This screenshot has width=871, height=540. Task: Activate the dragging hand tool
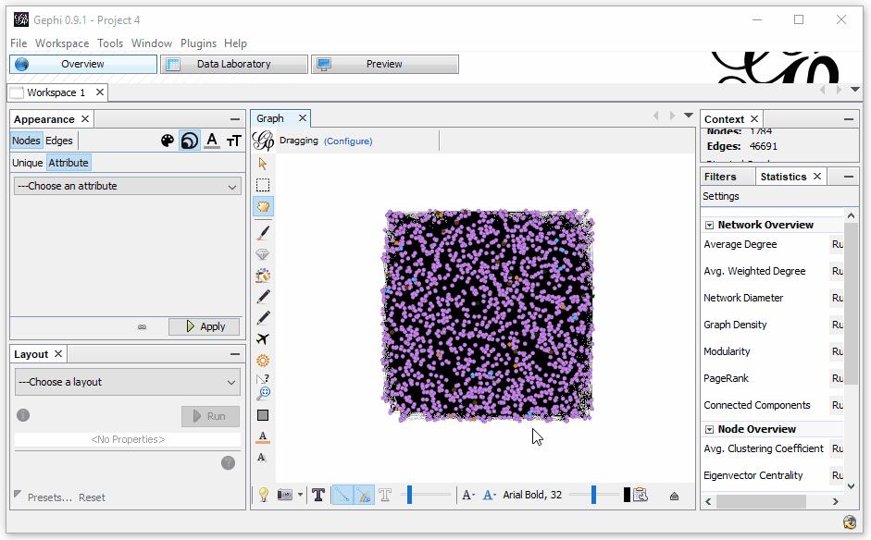pos(263,206)
